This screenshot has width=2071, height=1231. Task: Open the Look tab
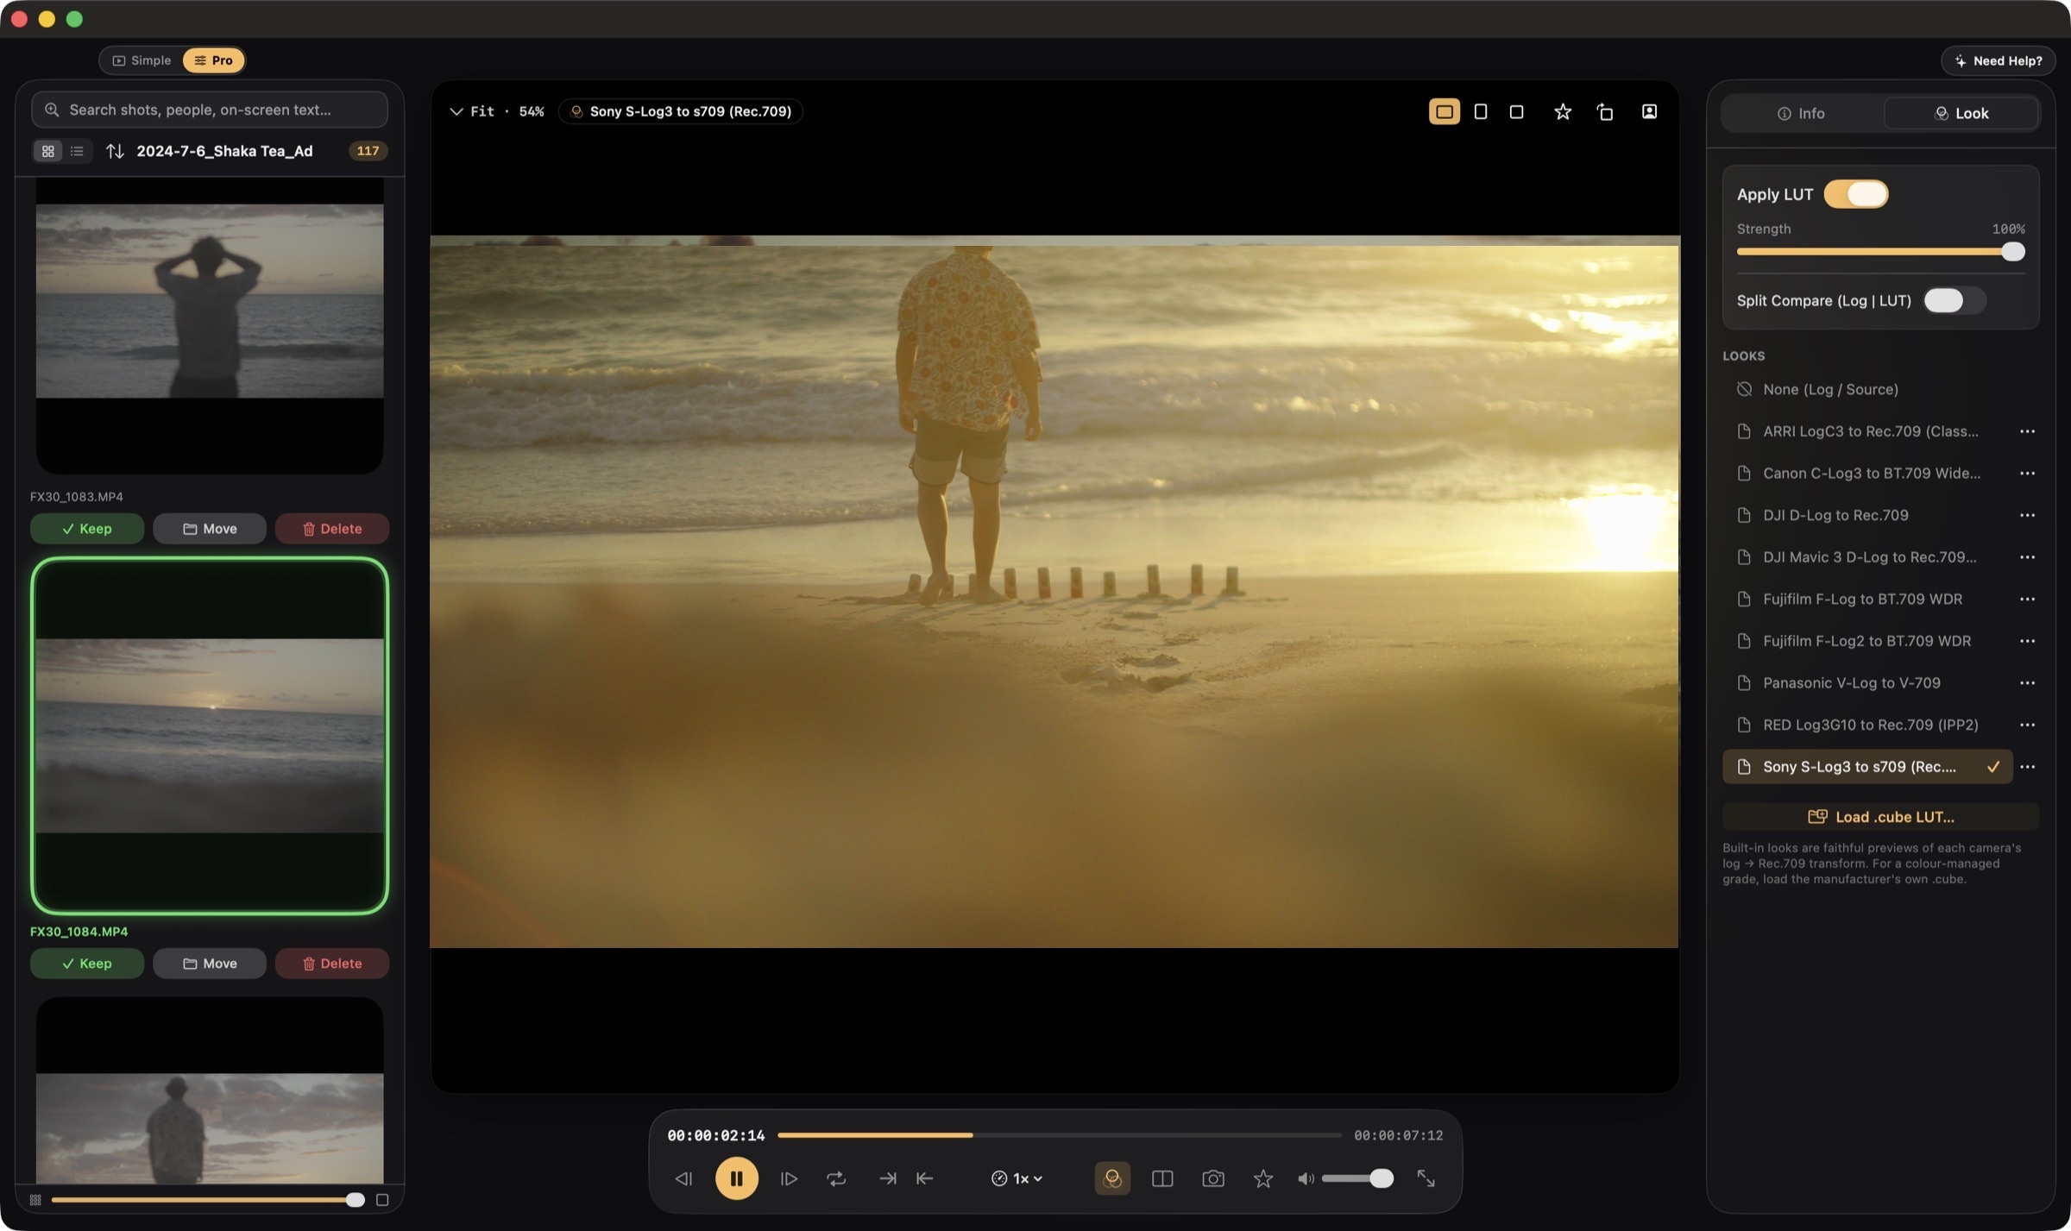point(1961,113)
